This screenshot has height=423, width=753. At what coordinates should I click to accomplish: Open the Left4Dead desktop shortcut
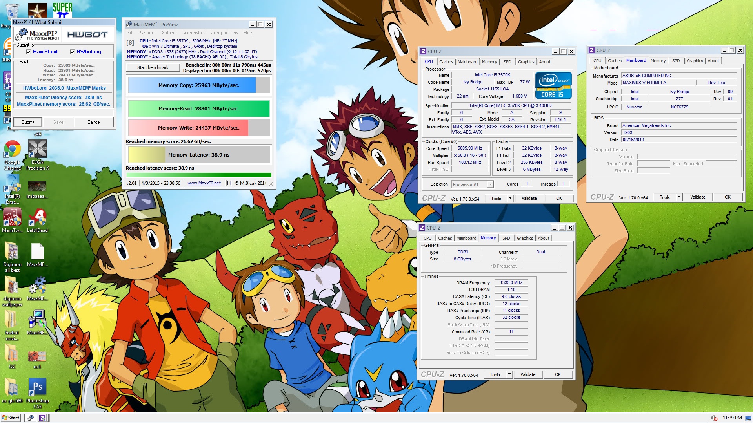coord(37,220)
